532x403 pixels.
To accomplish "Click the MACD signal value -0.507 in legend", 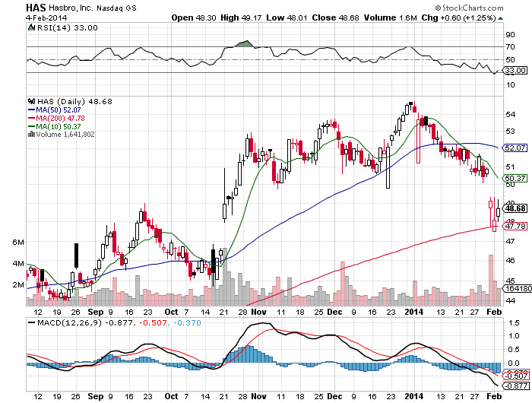I will pyautogui.click(x=152, y=323).
